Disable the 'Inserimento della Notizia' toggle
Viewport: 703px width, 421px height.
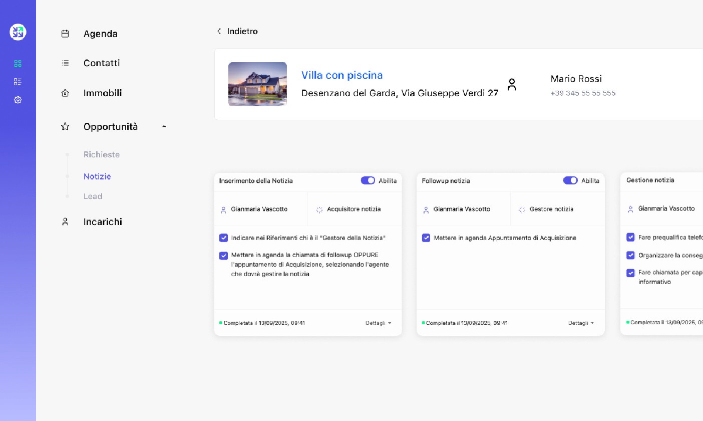pos(368,180)
